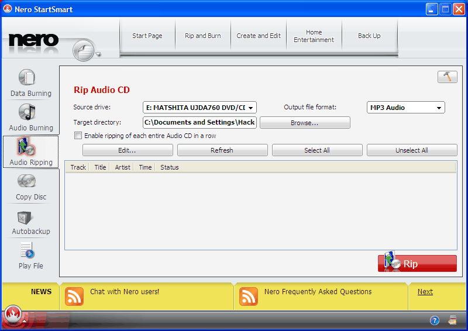
Task: Click the Unselect All button
Action: (412, 150)
